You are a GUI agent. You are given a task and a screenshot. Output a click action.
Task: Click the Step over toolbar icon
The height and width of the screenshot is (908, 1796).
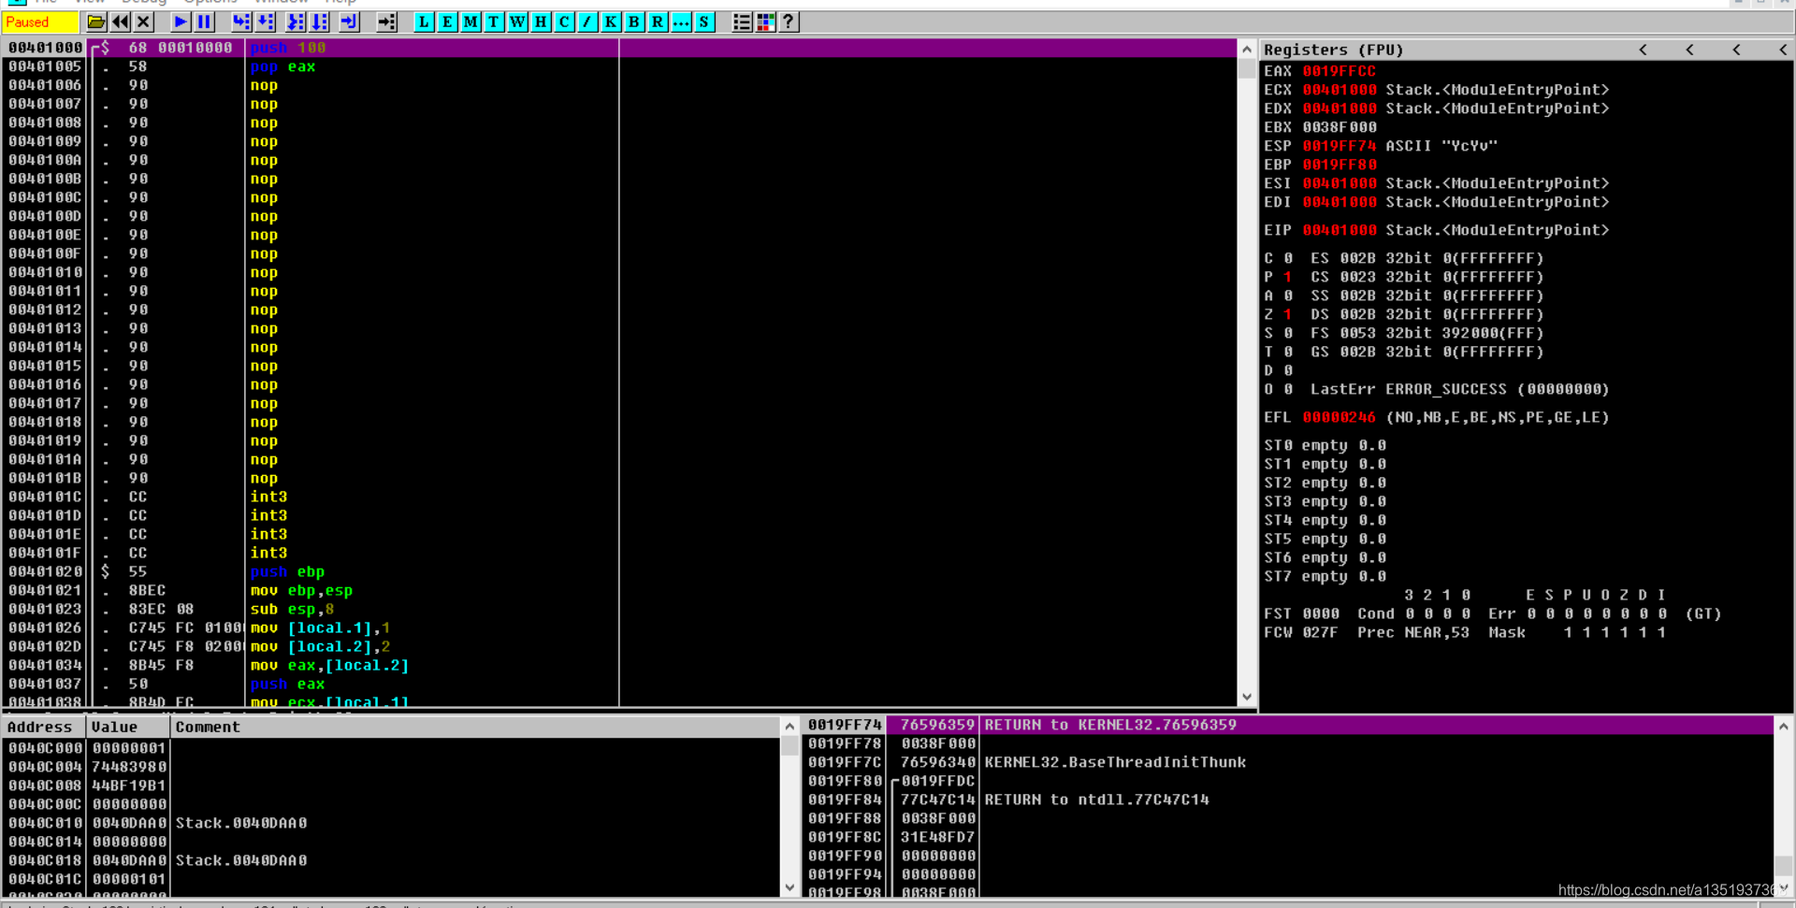(x=266, y=22)
